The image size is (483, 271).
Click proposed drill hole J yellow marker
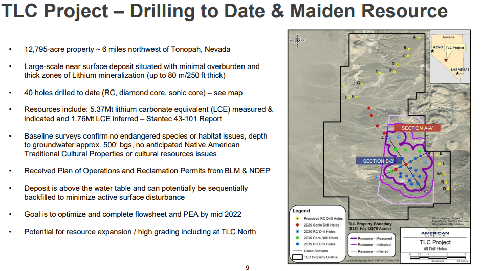point(342,85)
